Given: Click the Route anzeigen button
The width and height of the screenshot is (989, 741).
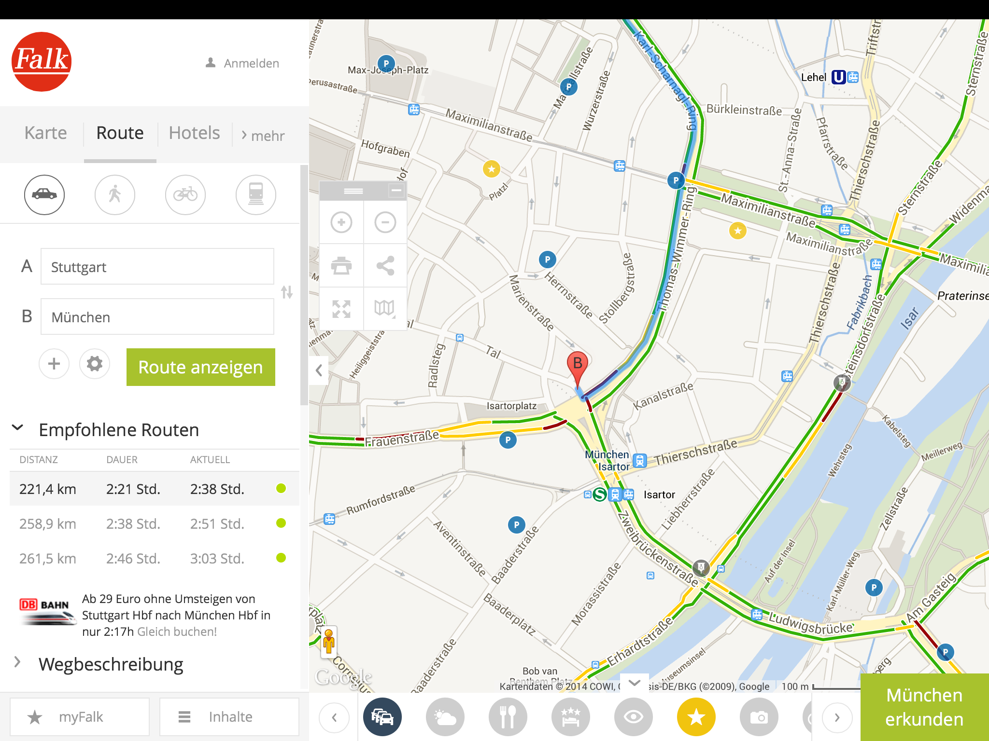Looking at the screenshot, I should pos(200,367).
